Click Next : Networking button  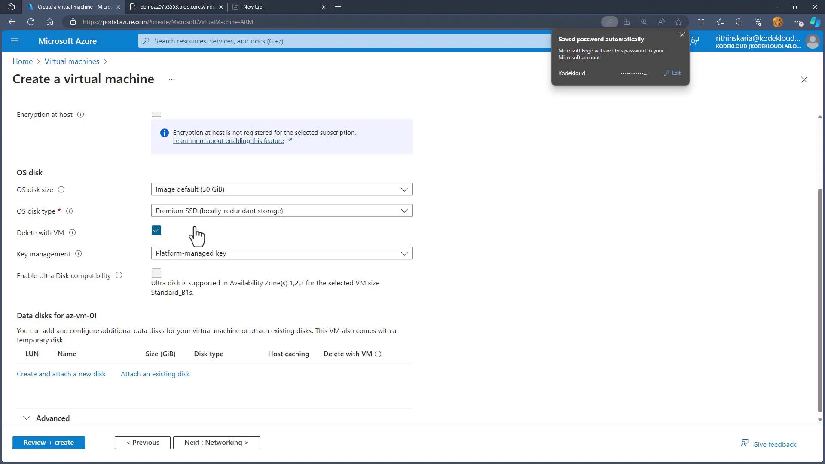point(217,443)
